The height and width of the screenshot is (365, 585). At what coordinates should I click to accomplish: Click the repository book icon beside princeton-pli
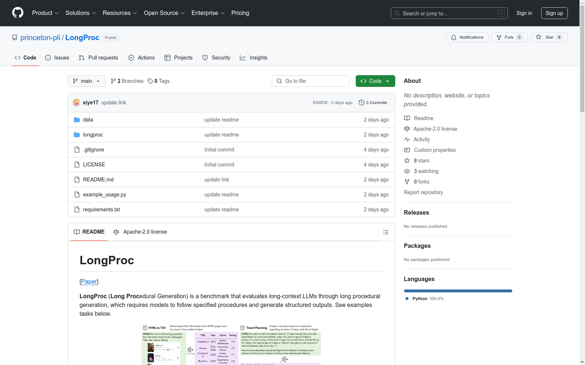pos(15,38)
